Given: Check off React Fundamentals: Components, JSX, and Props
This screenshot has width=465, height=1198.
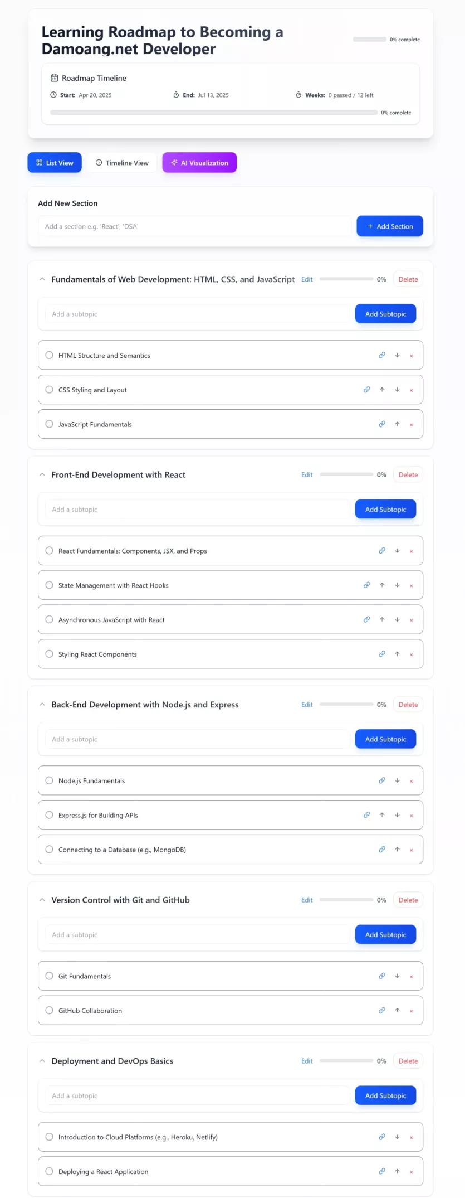Looking at the screenshot, I should [49, 551].
